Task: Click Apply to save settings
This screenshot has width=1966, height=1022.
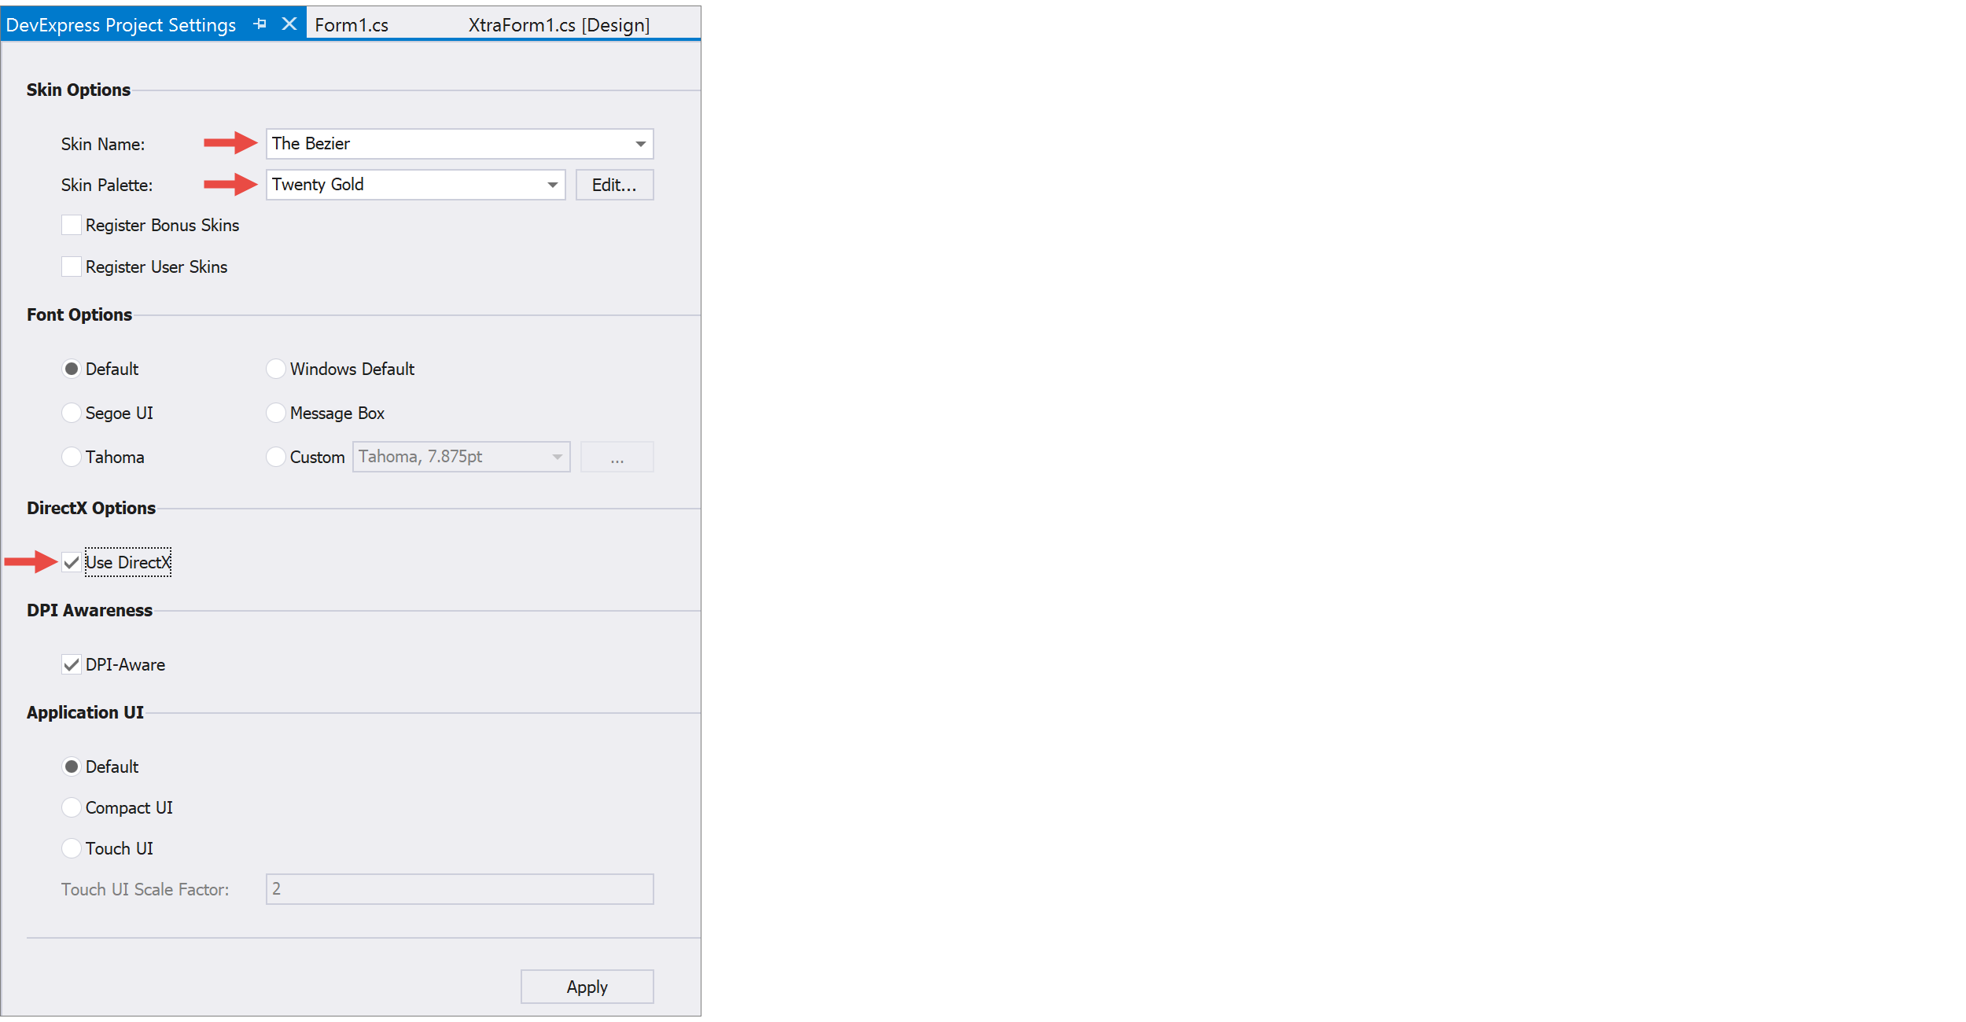Action: (587, 986)
